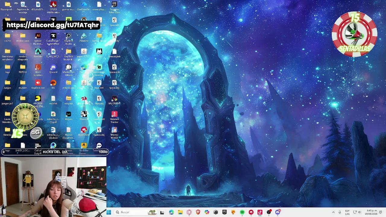Open Task View from the taskbar

pyautogui.click(x=162, y=212)
